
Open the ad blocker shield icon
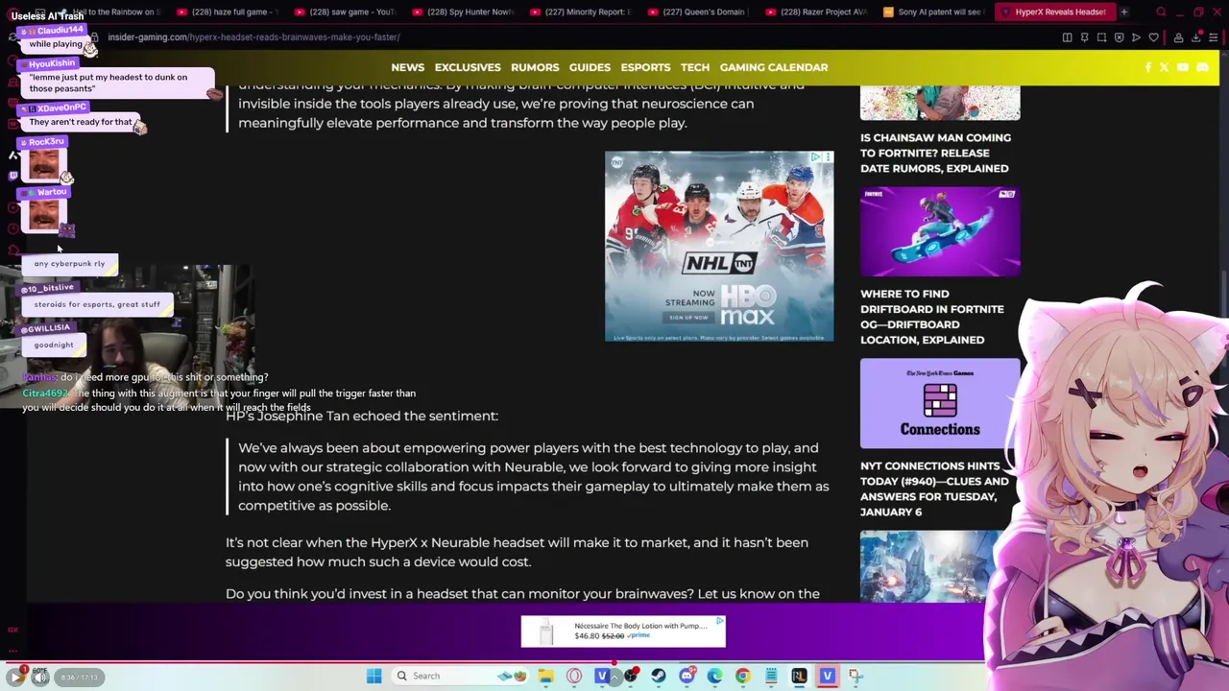tap(1119, 37)
